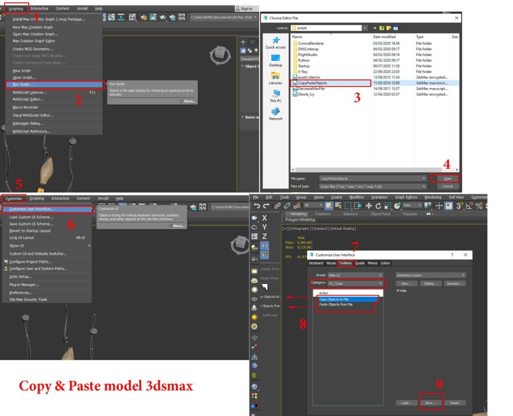Select Paste Objects from File action
513x416 pixels.
[336, 304]
